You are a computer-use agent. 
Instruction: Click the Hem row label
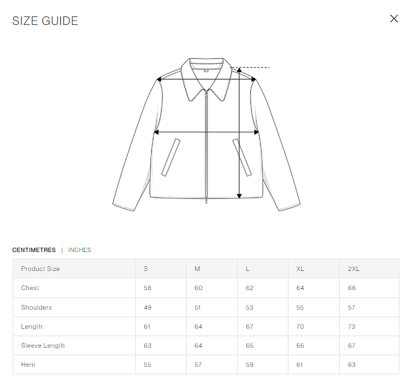(28, 365)
